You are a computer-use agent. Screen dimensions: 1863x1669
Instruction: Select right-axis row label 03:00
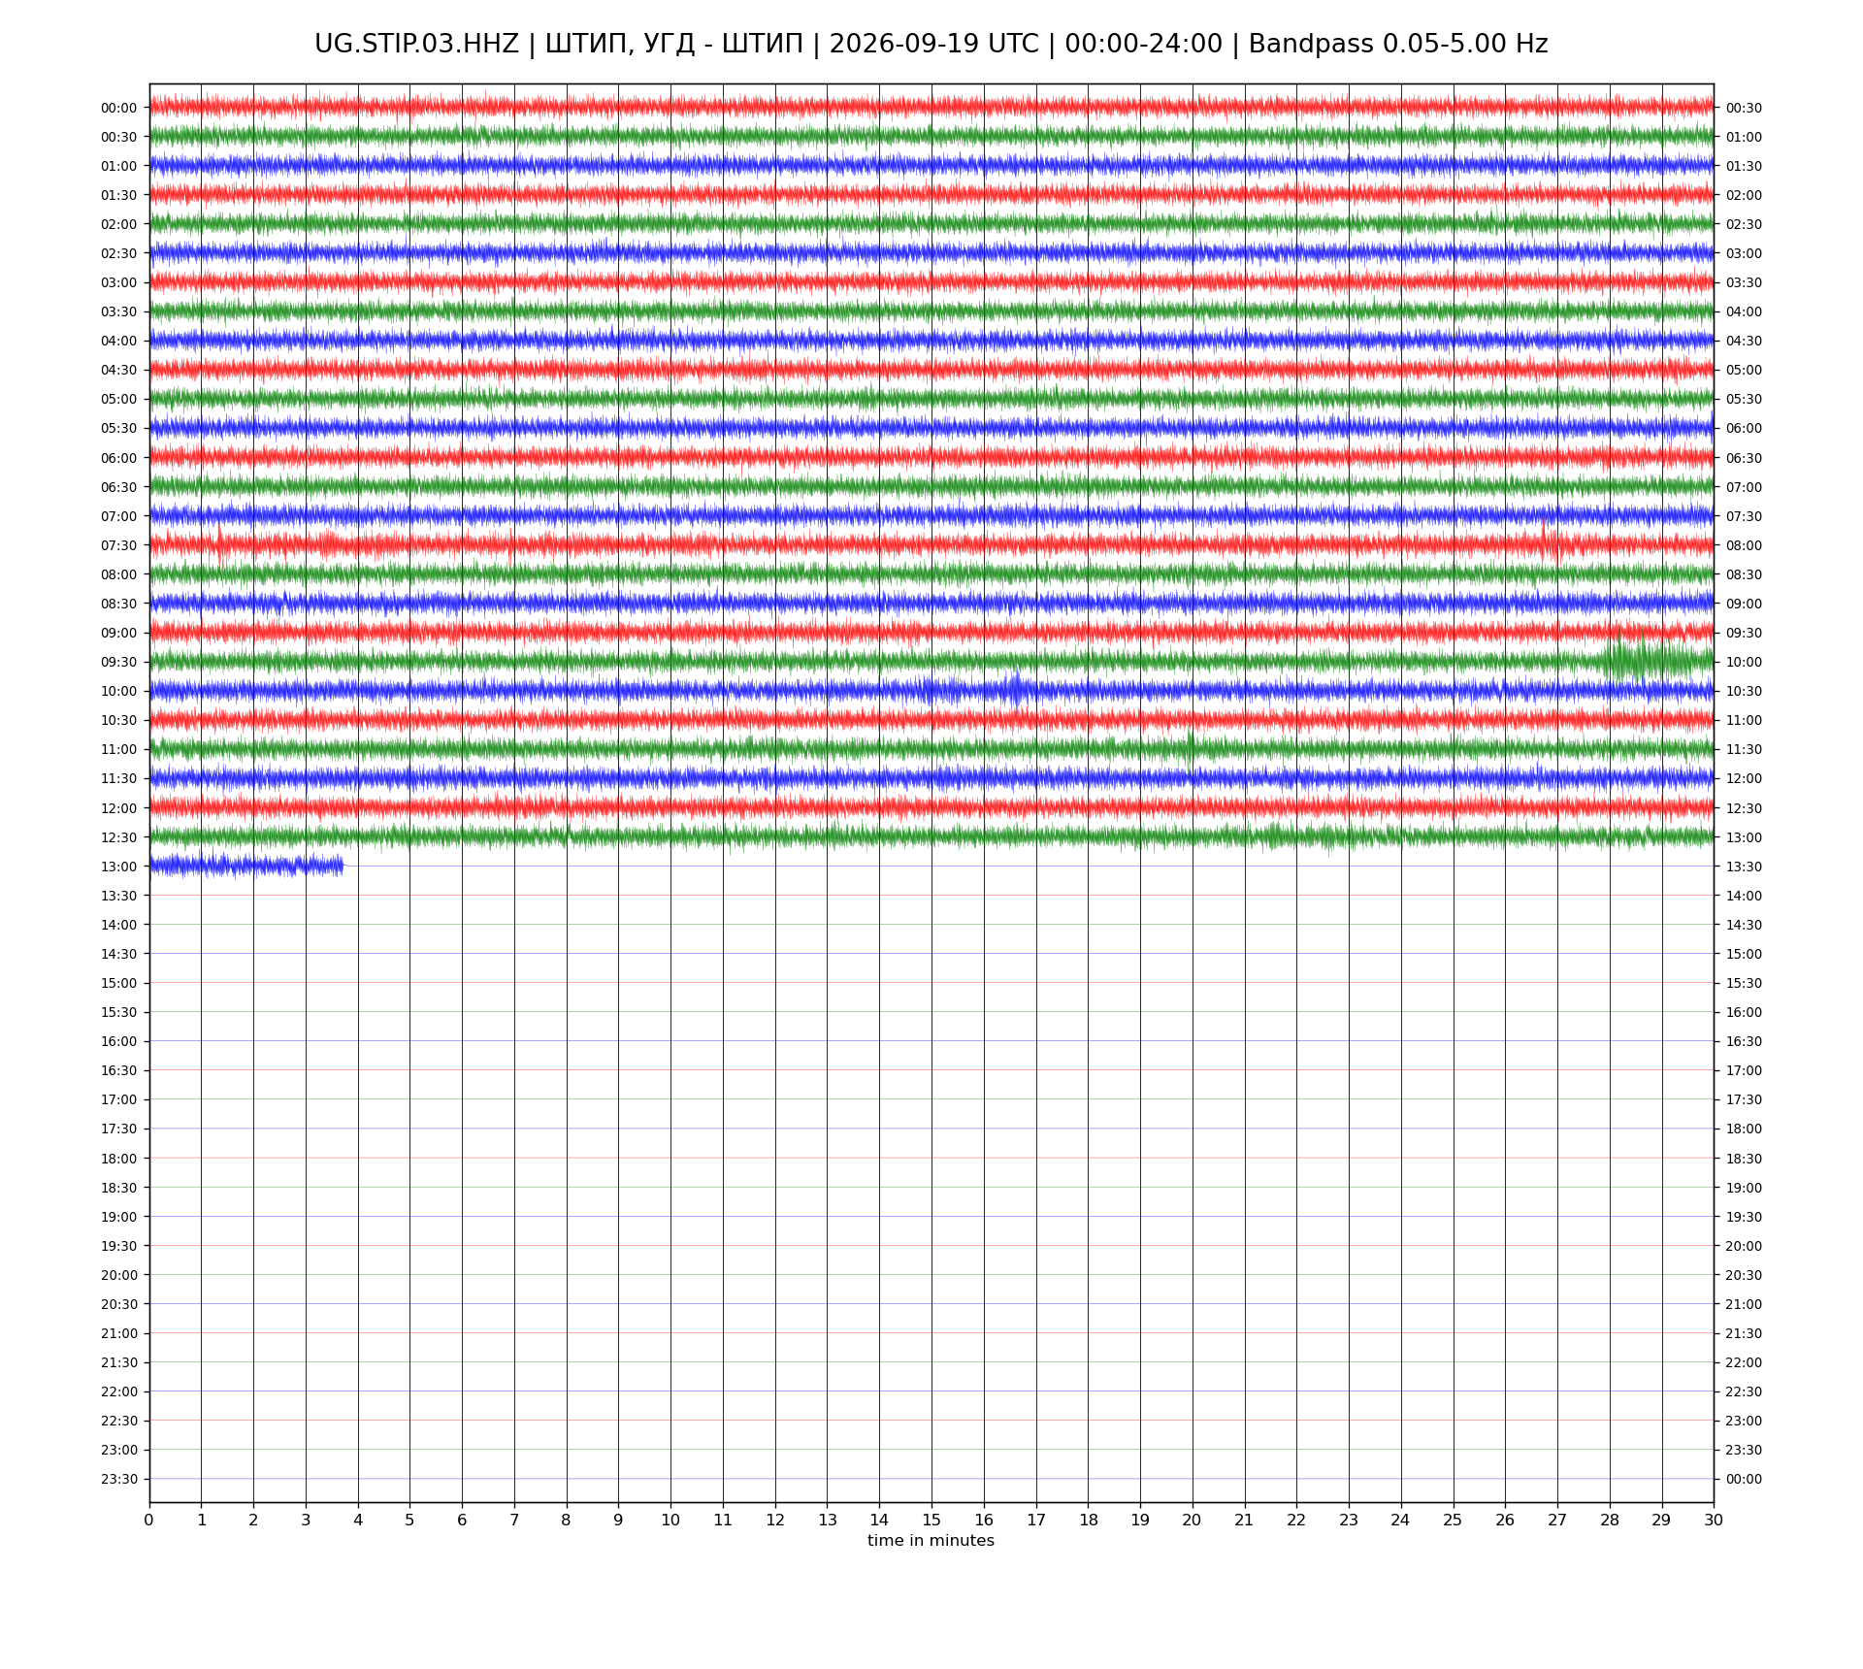(x=1744, y=253)
